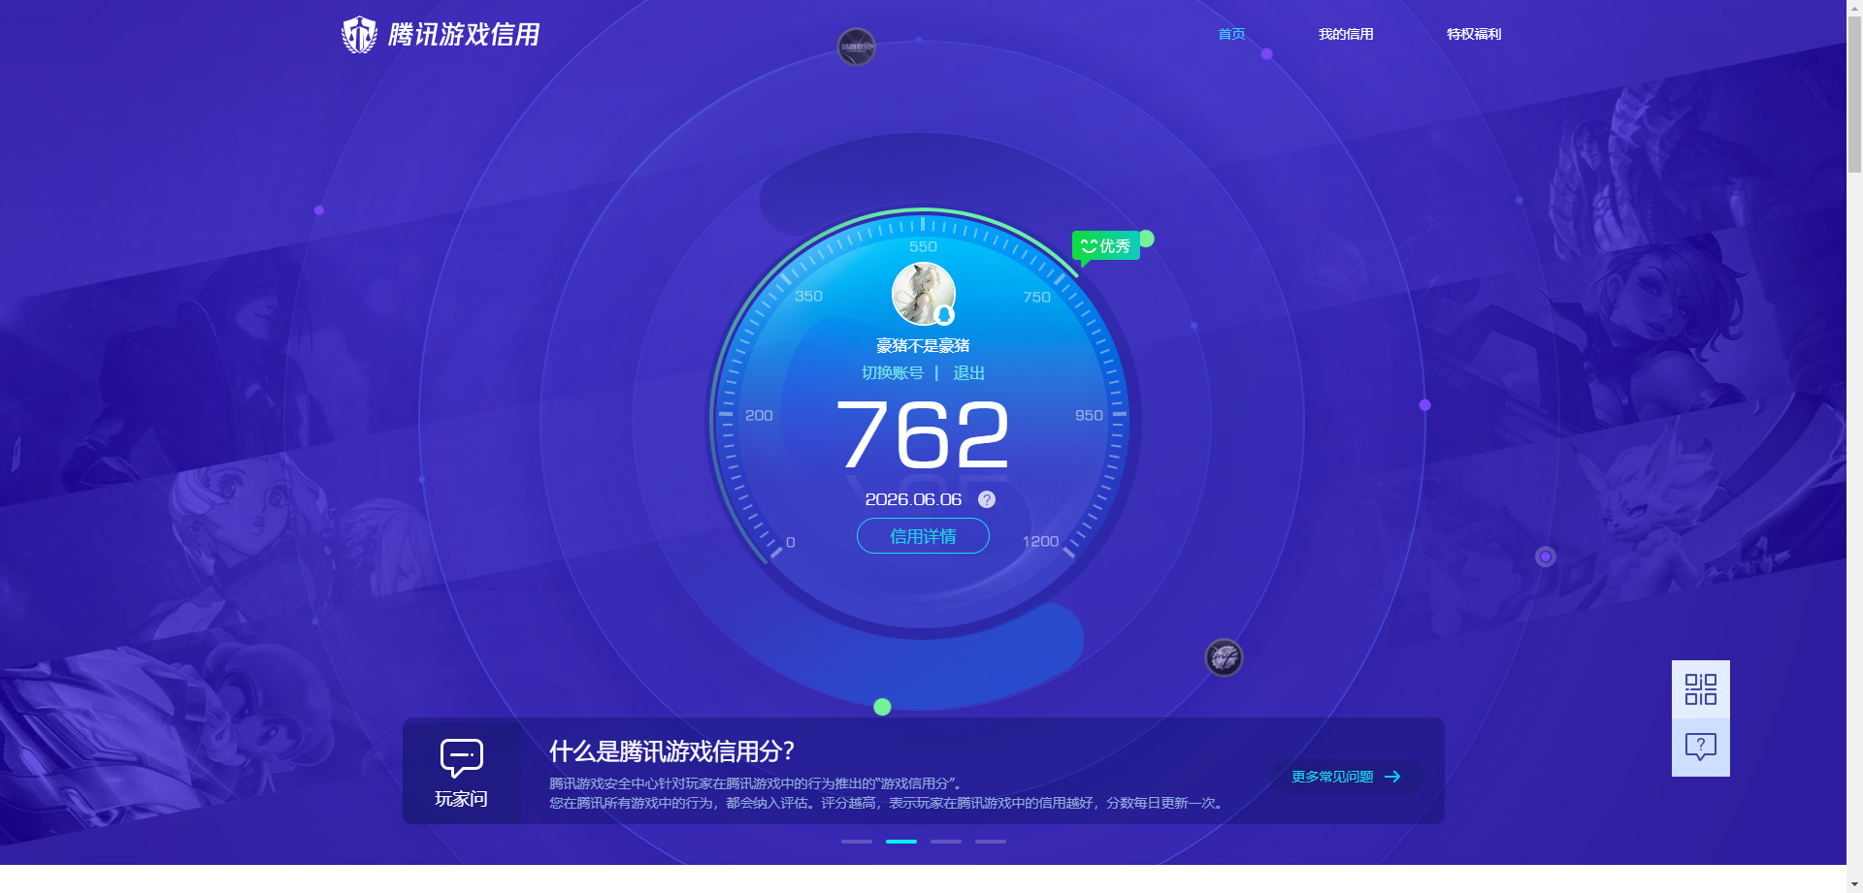
Task: Select the first carousel indicator dash
Action: [x=857, y=842]
